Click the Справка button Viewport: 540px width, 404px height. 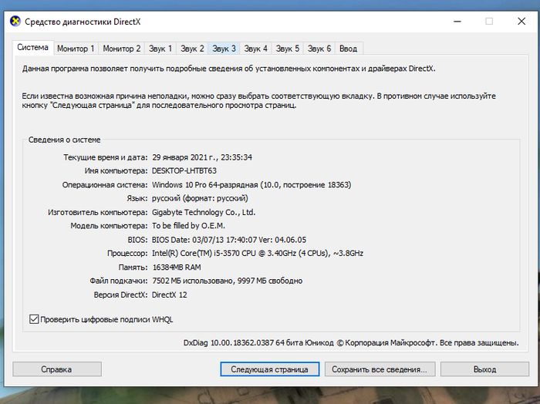[x=57, y=369]
